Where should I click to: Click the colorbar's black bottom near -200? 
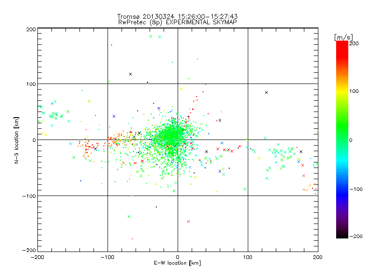(342, 235)
